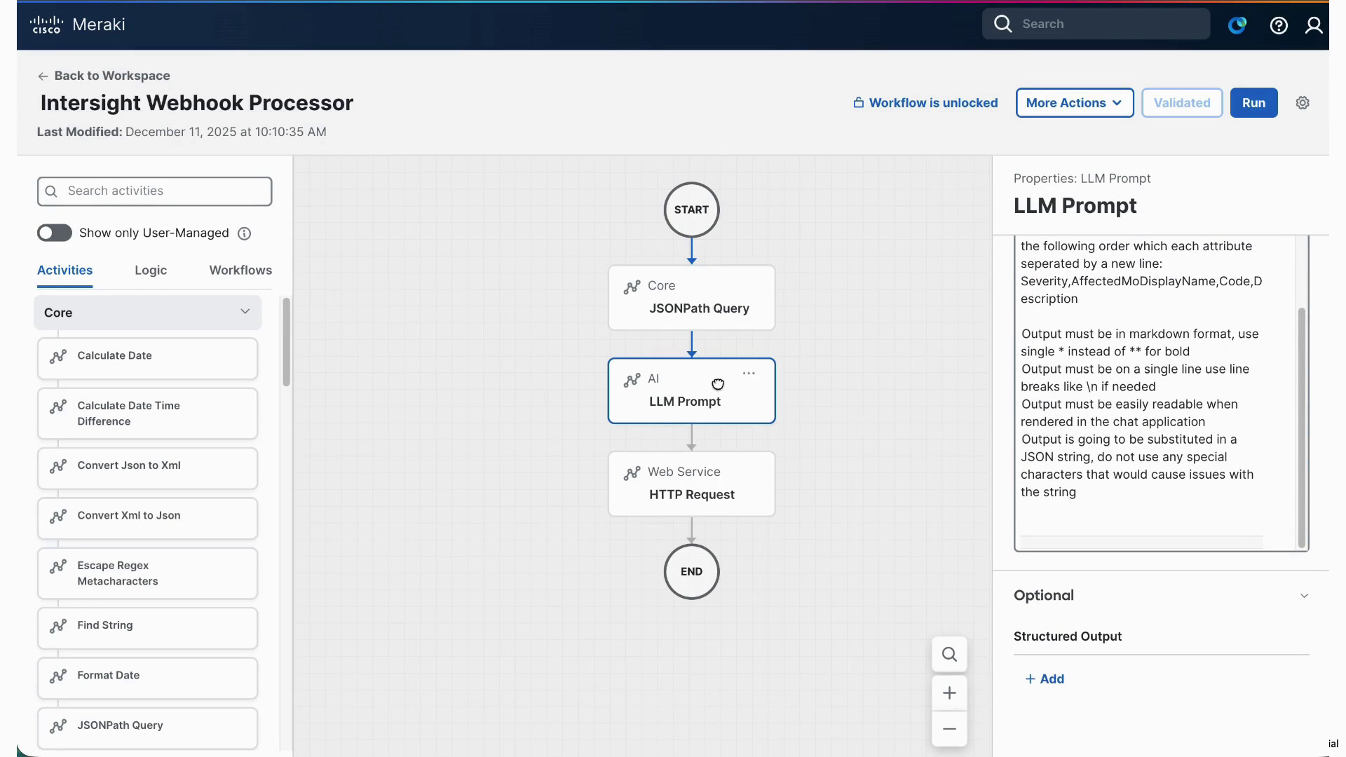Focus the top Search bar
This screenshot has height=757, width=1346.
pos(1096,24)
